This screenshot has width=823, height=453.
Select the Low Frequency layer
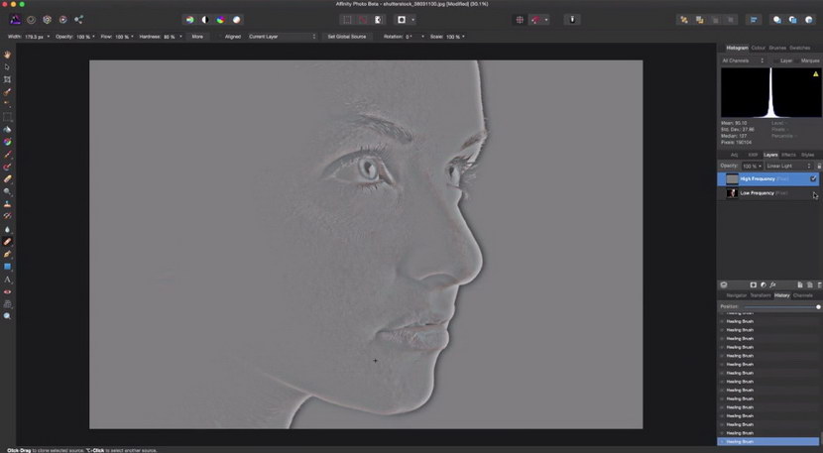tap(768, 193)
